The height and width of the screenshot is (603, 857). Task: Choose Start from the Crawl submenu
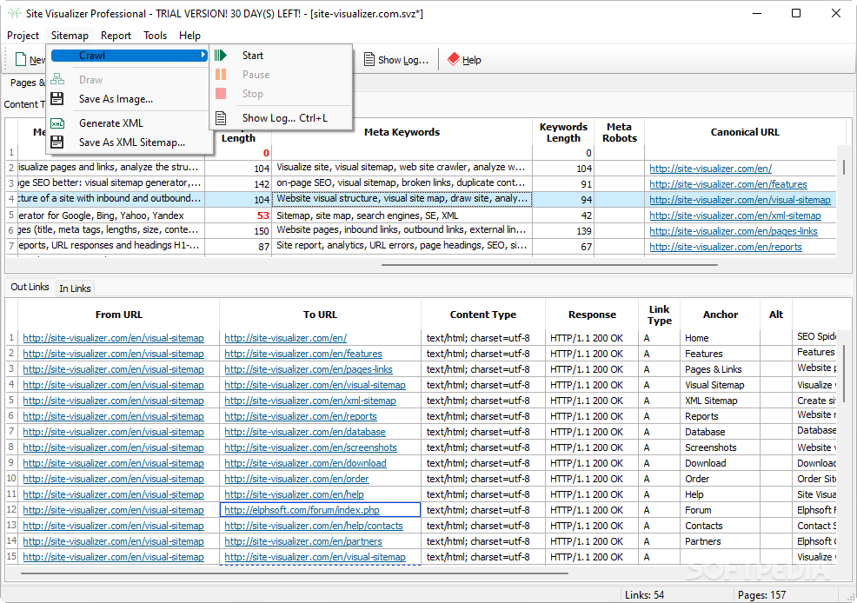coord(282,55)
